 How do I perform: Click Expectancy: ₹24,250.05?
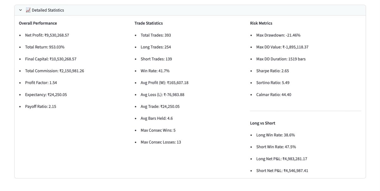tap(46, 95)
